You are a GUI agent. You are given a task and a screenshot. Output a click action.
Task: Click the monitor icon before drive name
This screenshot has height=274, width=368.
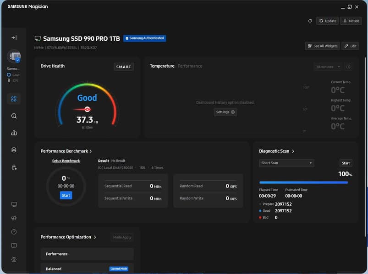38,38
